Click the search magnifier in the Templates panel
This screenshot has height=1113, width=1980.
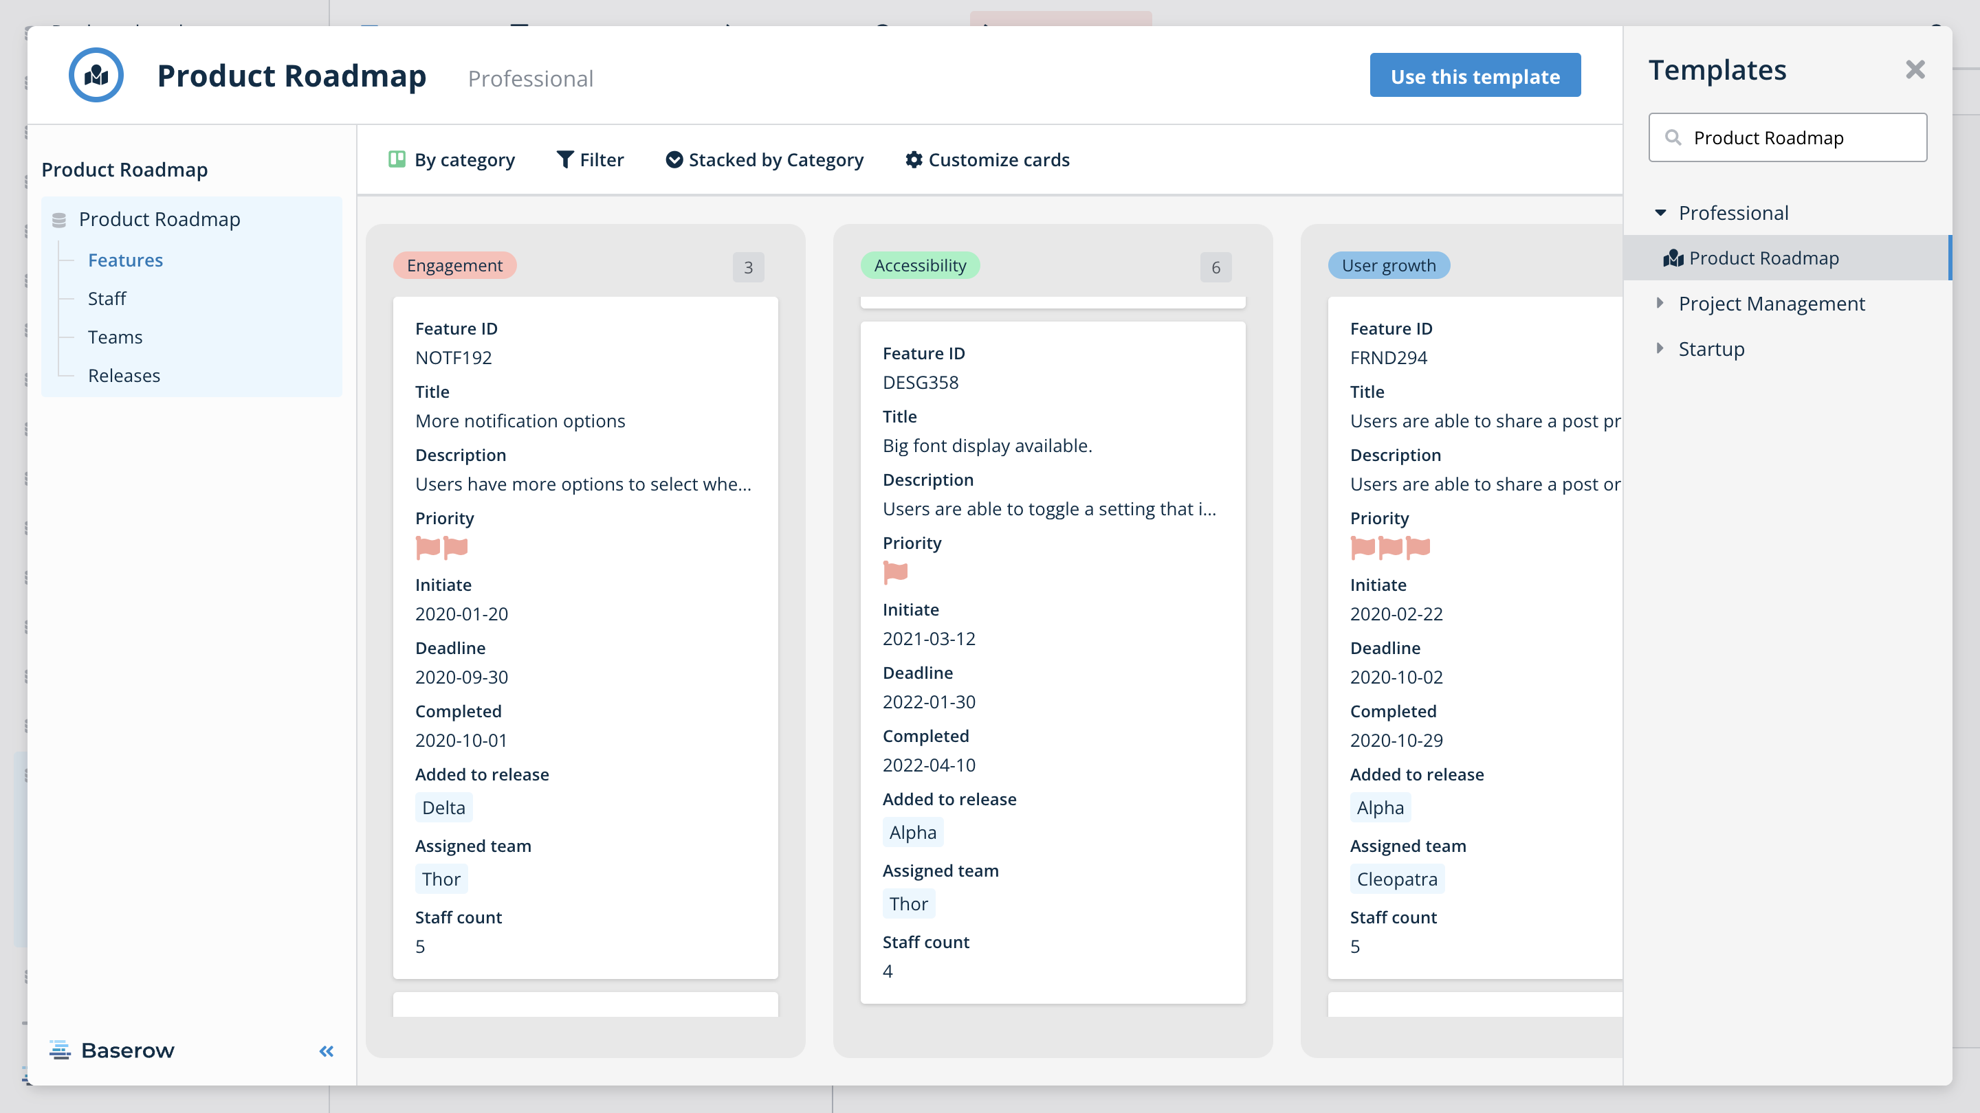click(x=1675, y=137)
